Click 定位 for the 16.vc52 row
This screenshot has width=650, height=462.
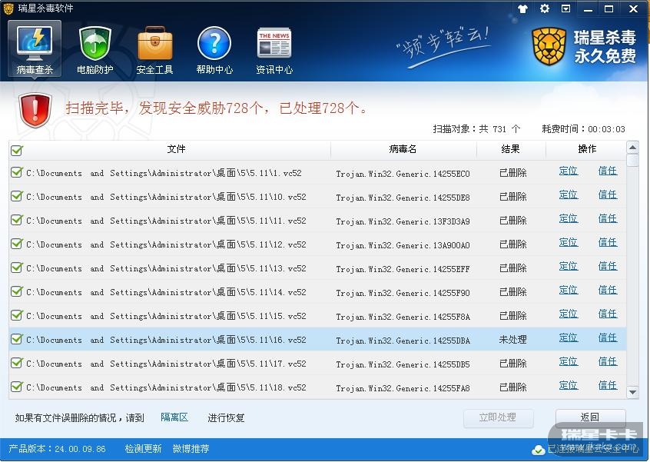tap(569, 338)
